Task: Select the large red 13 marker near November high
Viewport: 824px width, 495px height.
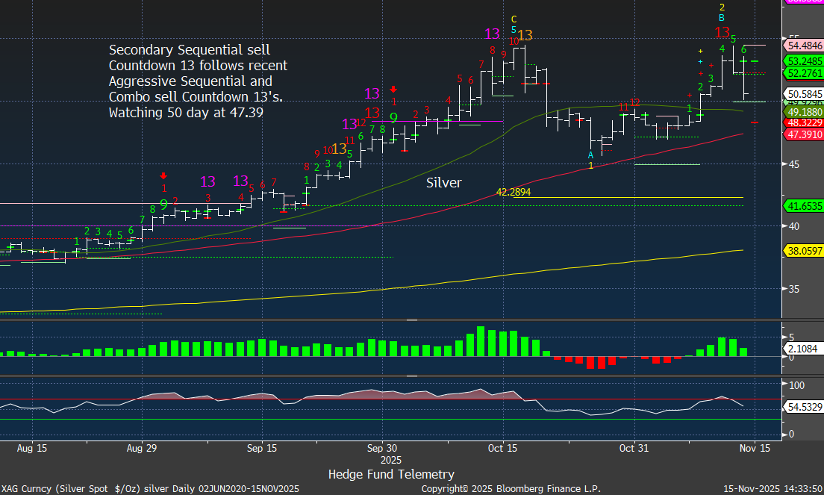Action: 722,32
